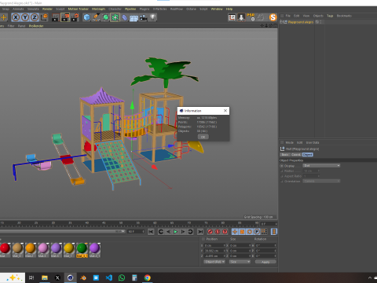Open the Motion Tracker menu
Image resolution: width=377 pixels, height=283 pixels.
pos(79,9)
